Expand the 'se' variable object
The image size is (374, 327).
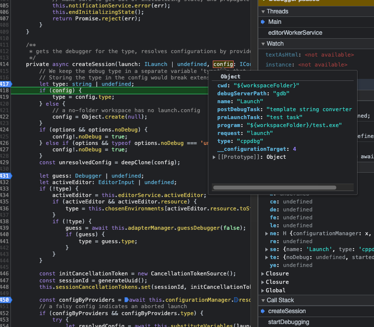267,250
